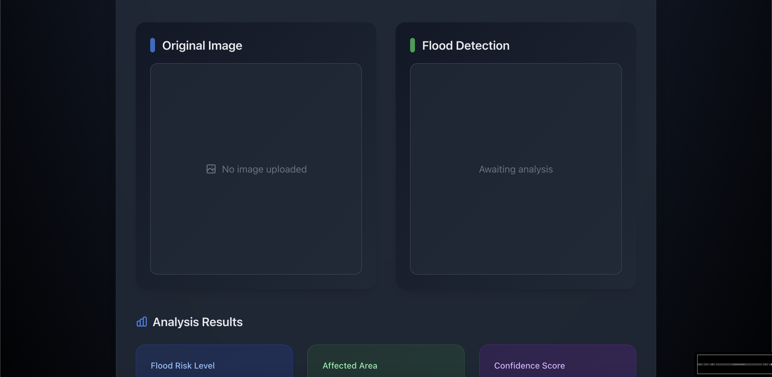Select the Confidence Score card

[557, 361]
